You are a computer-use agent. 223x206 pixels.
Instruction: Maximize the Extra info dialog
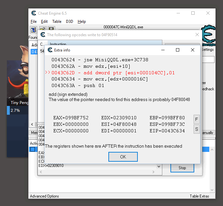(x=178, y=50)
